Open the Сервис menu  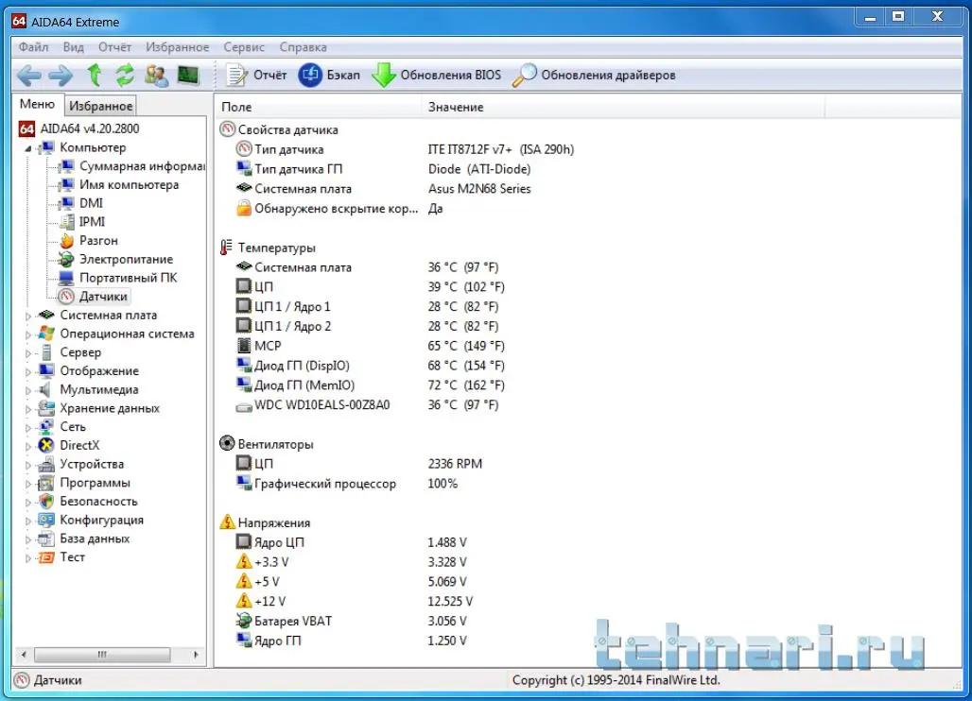point(244,47)
